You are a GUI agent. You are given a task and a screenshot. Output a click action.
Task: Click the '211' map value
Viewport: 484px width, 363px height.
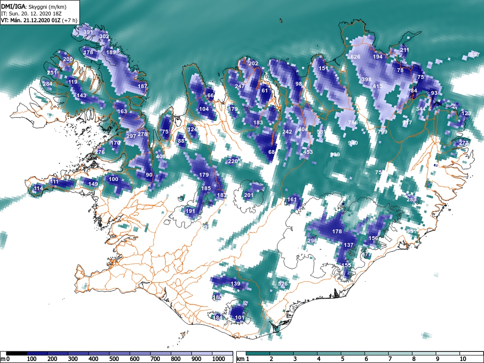[404, 50]
